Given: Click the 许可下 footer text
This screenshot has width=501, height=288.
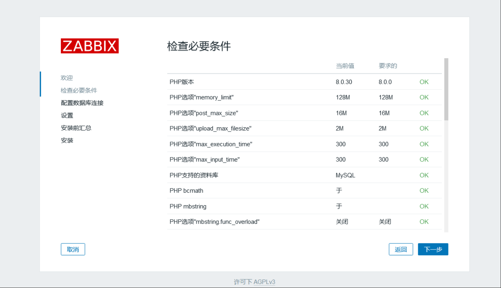Looking at the screenshot, I should click(243, 282).
